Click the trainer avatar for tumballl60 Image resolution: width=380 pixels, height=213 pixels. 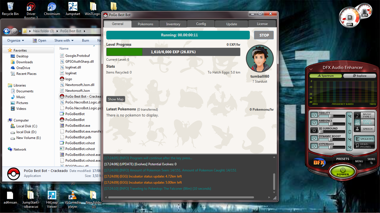point(260,59)
